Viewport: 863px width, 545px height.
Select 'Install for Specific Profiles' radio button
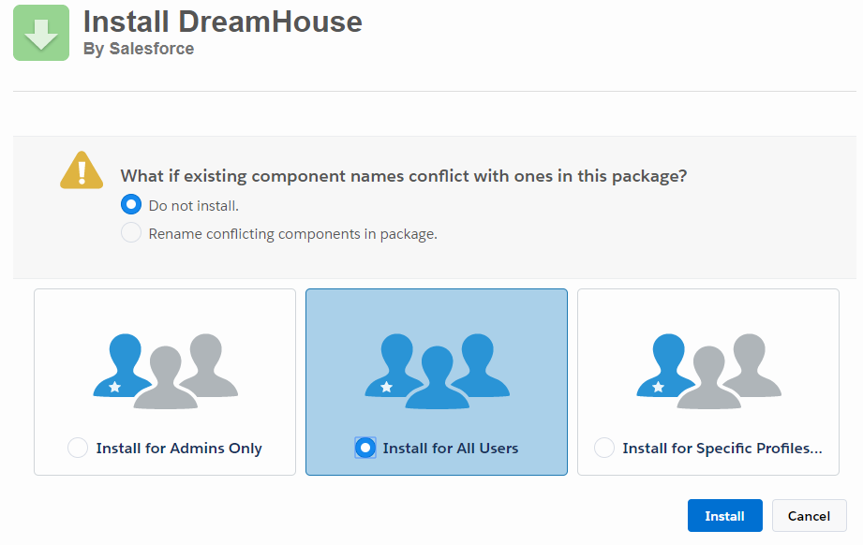604,449
